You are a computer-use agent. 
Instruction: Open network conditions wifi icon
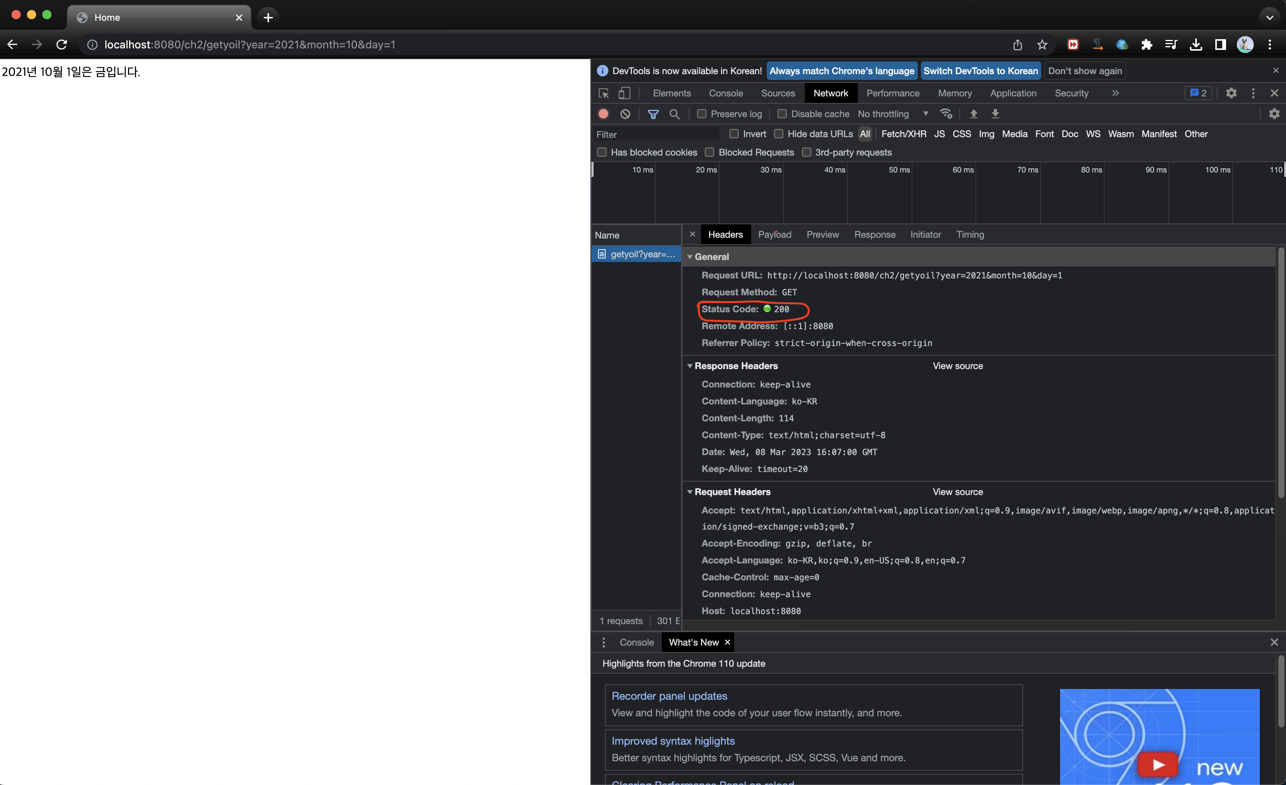pyautogui.click(x=946, y=114)
